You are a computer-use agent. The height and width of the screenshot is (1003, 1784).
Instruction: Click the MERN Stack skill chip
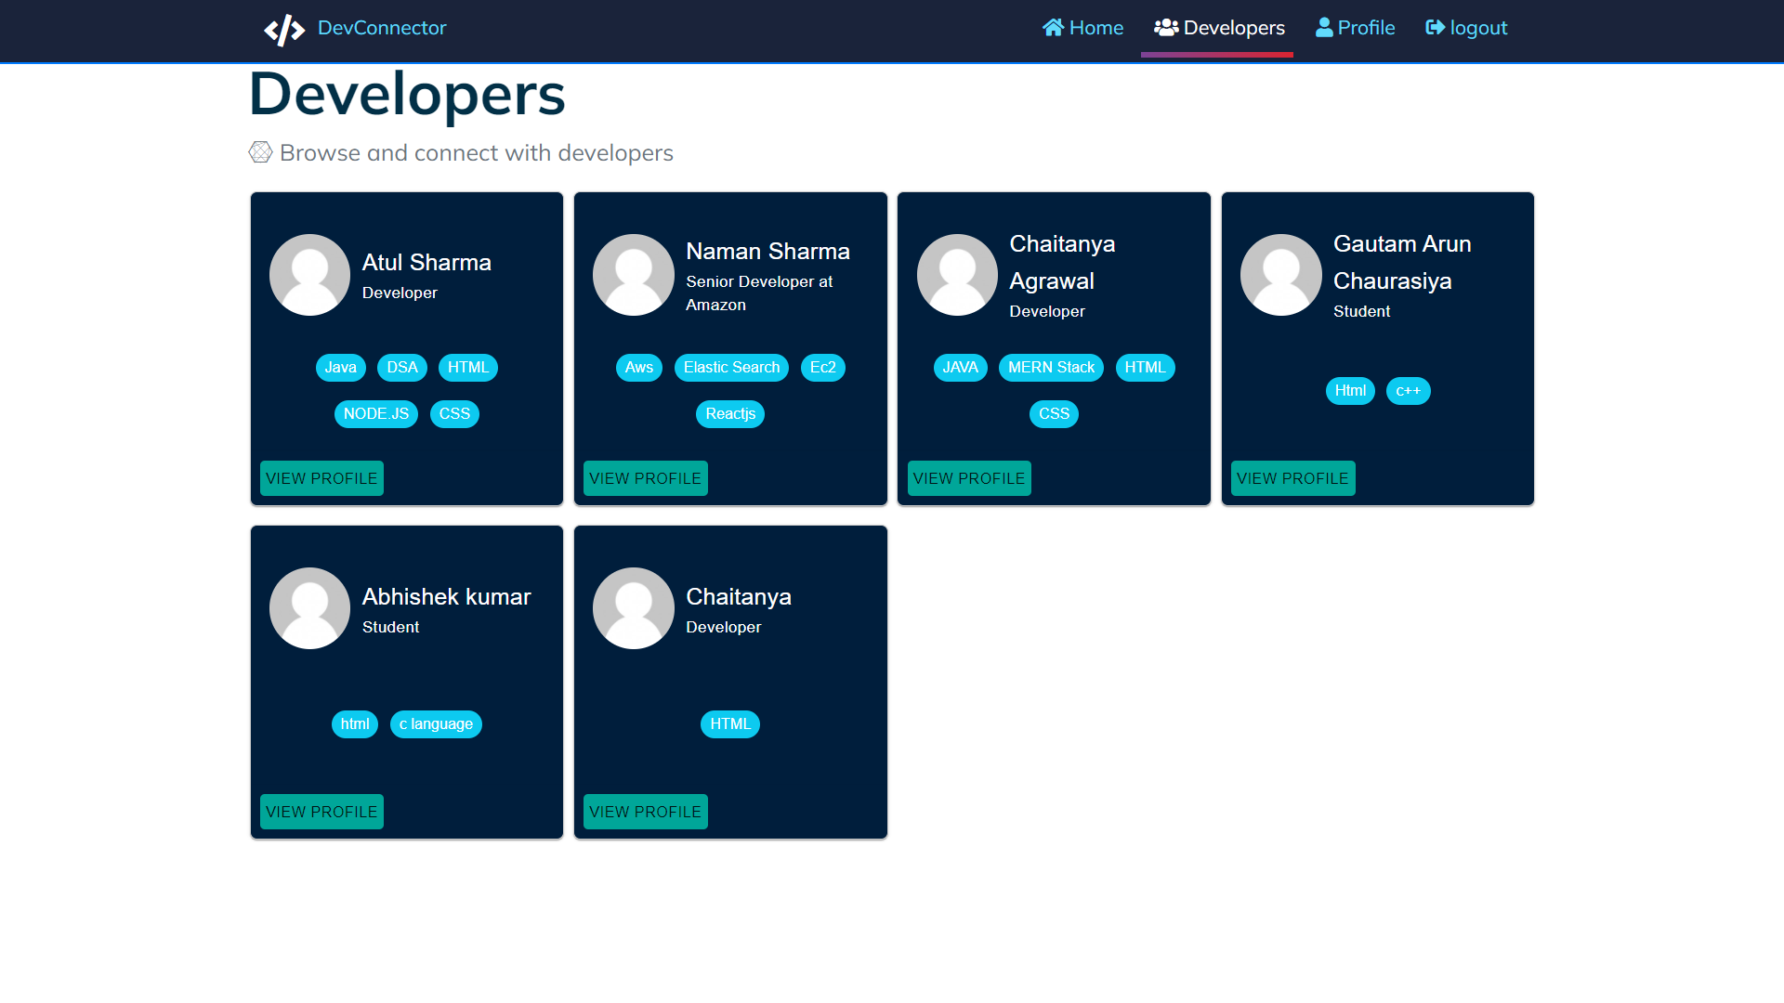tap(1051, 368)
